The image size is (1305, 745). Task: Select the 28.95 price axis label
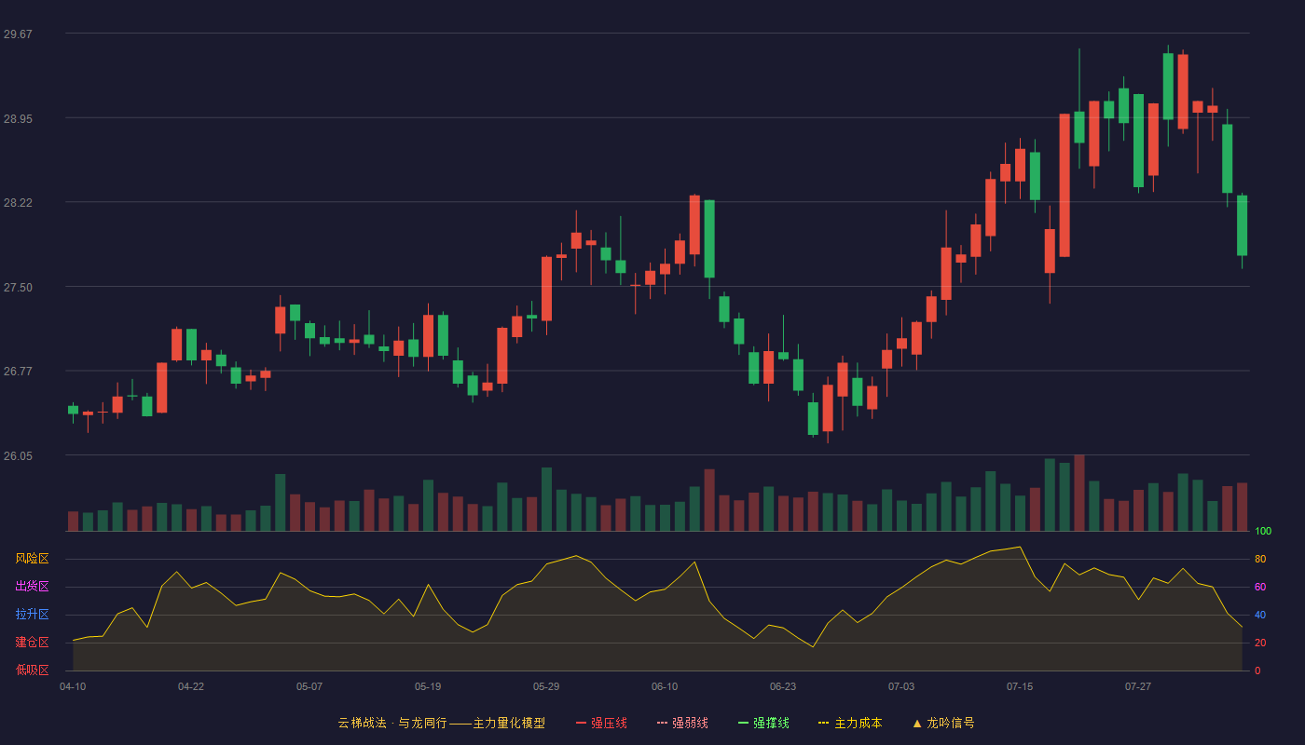pos(18,119)
